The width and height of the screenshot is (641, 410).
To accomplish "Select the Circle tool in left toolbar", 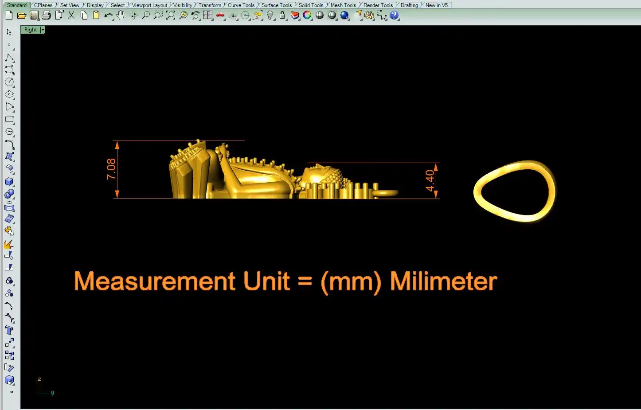I will coord(9,82).
